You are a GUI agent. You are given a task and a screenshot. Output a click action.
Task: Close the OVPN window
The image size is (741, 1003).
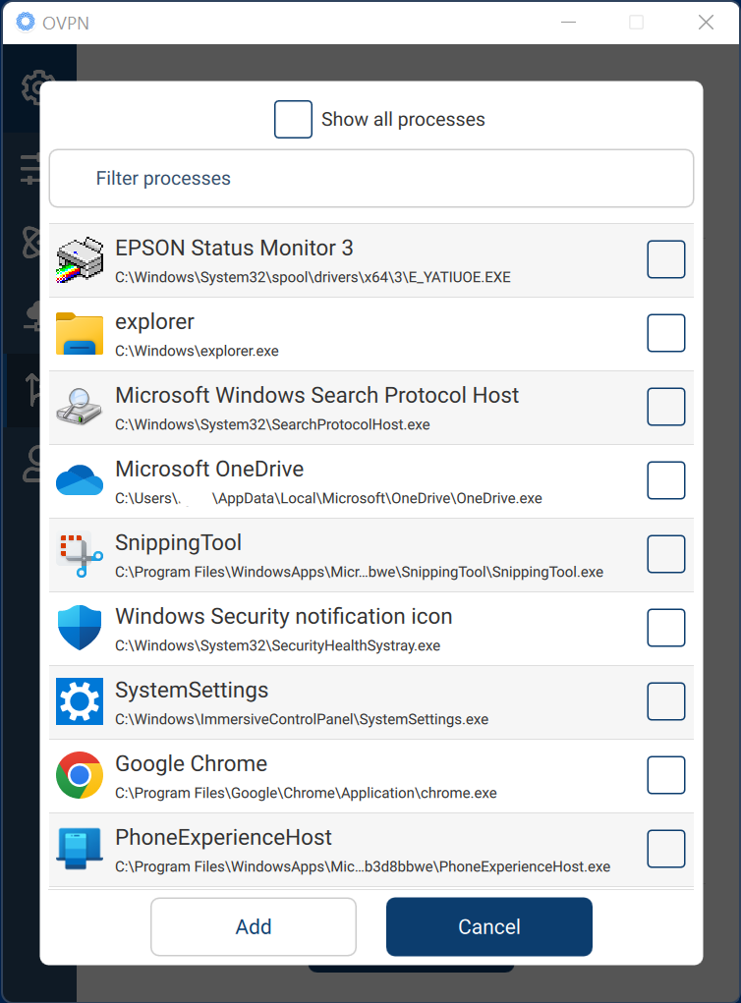pos(706,23)
